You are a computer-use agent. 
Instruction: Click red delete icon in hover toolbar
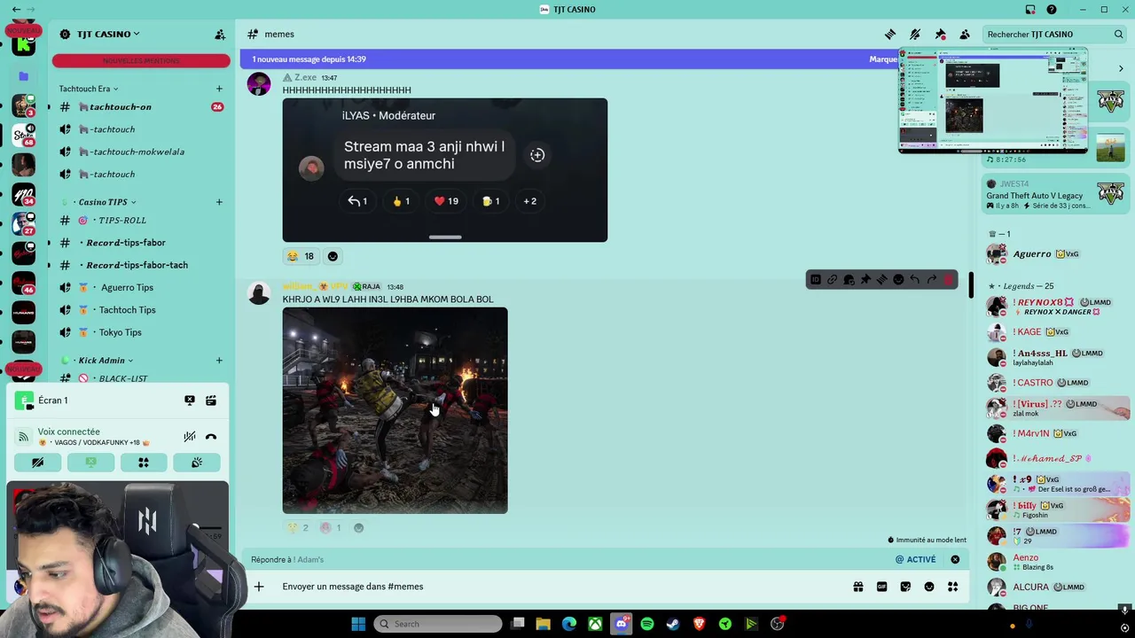[949, 280]
